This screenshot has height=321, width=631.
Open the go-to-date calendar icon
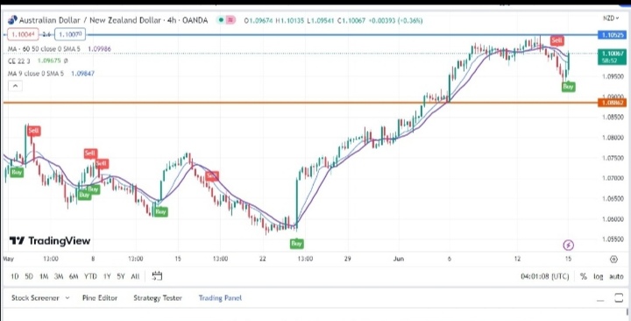[157, 276]
